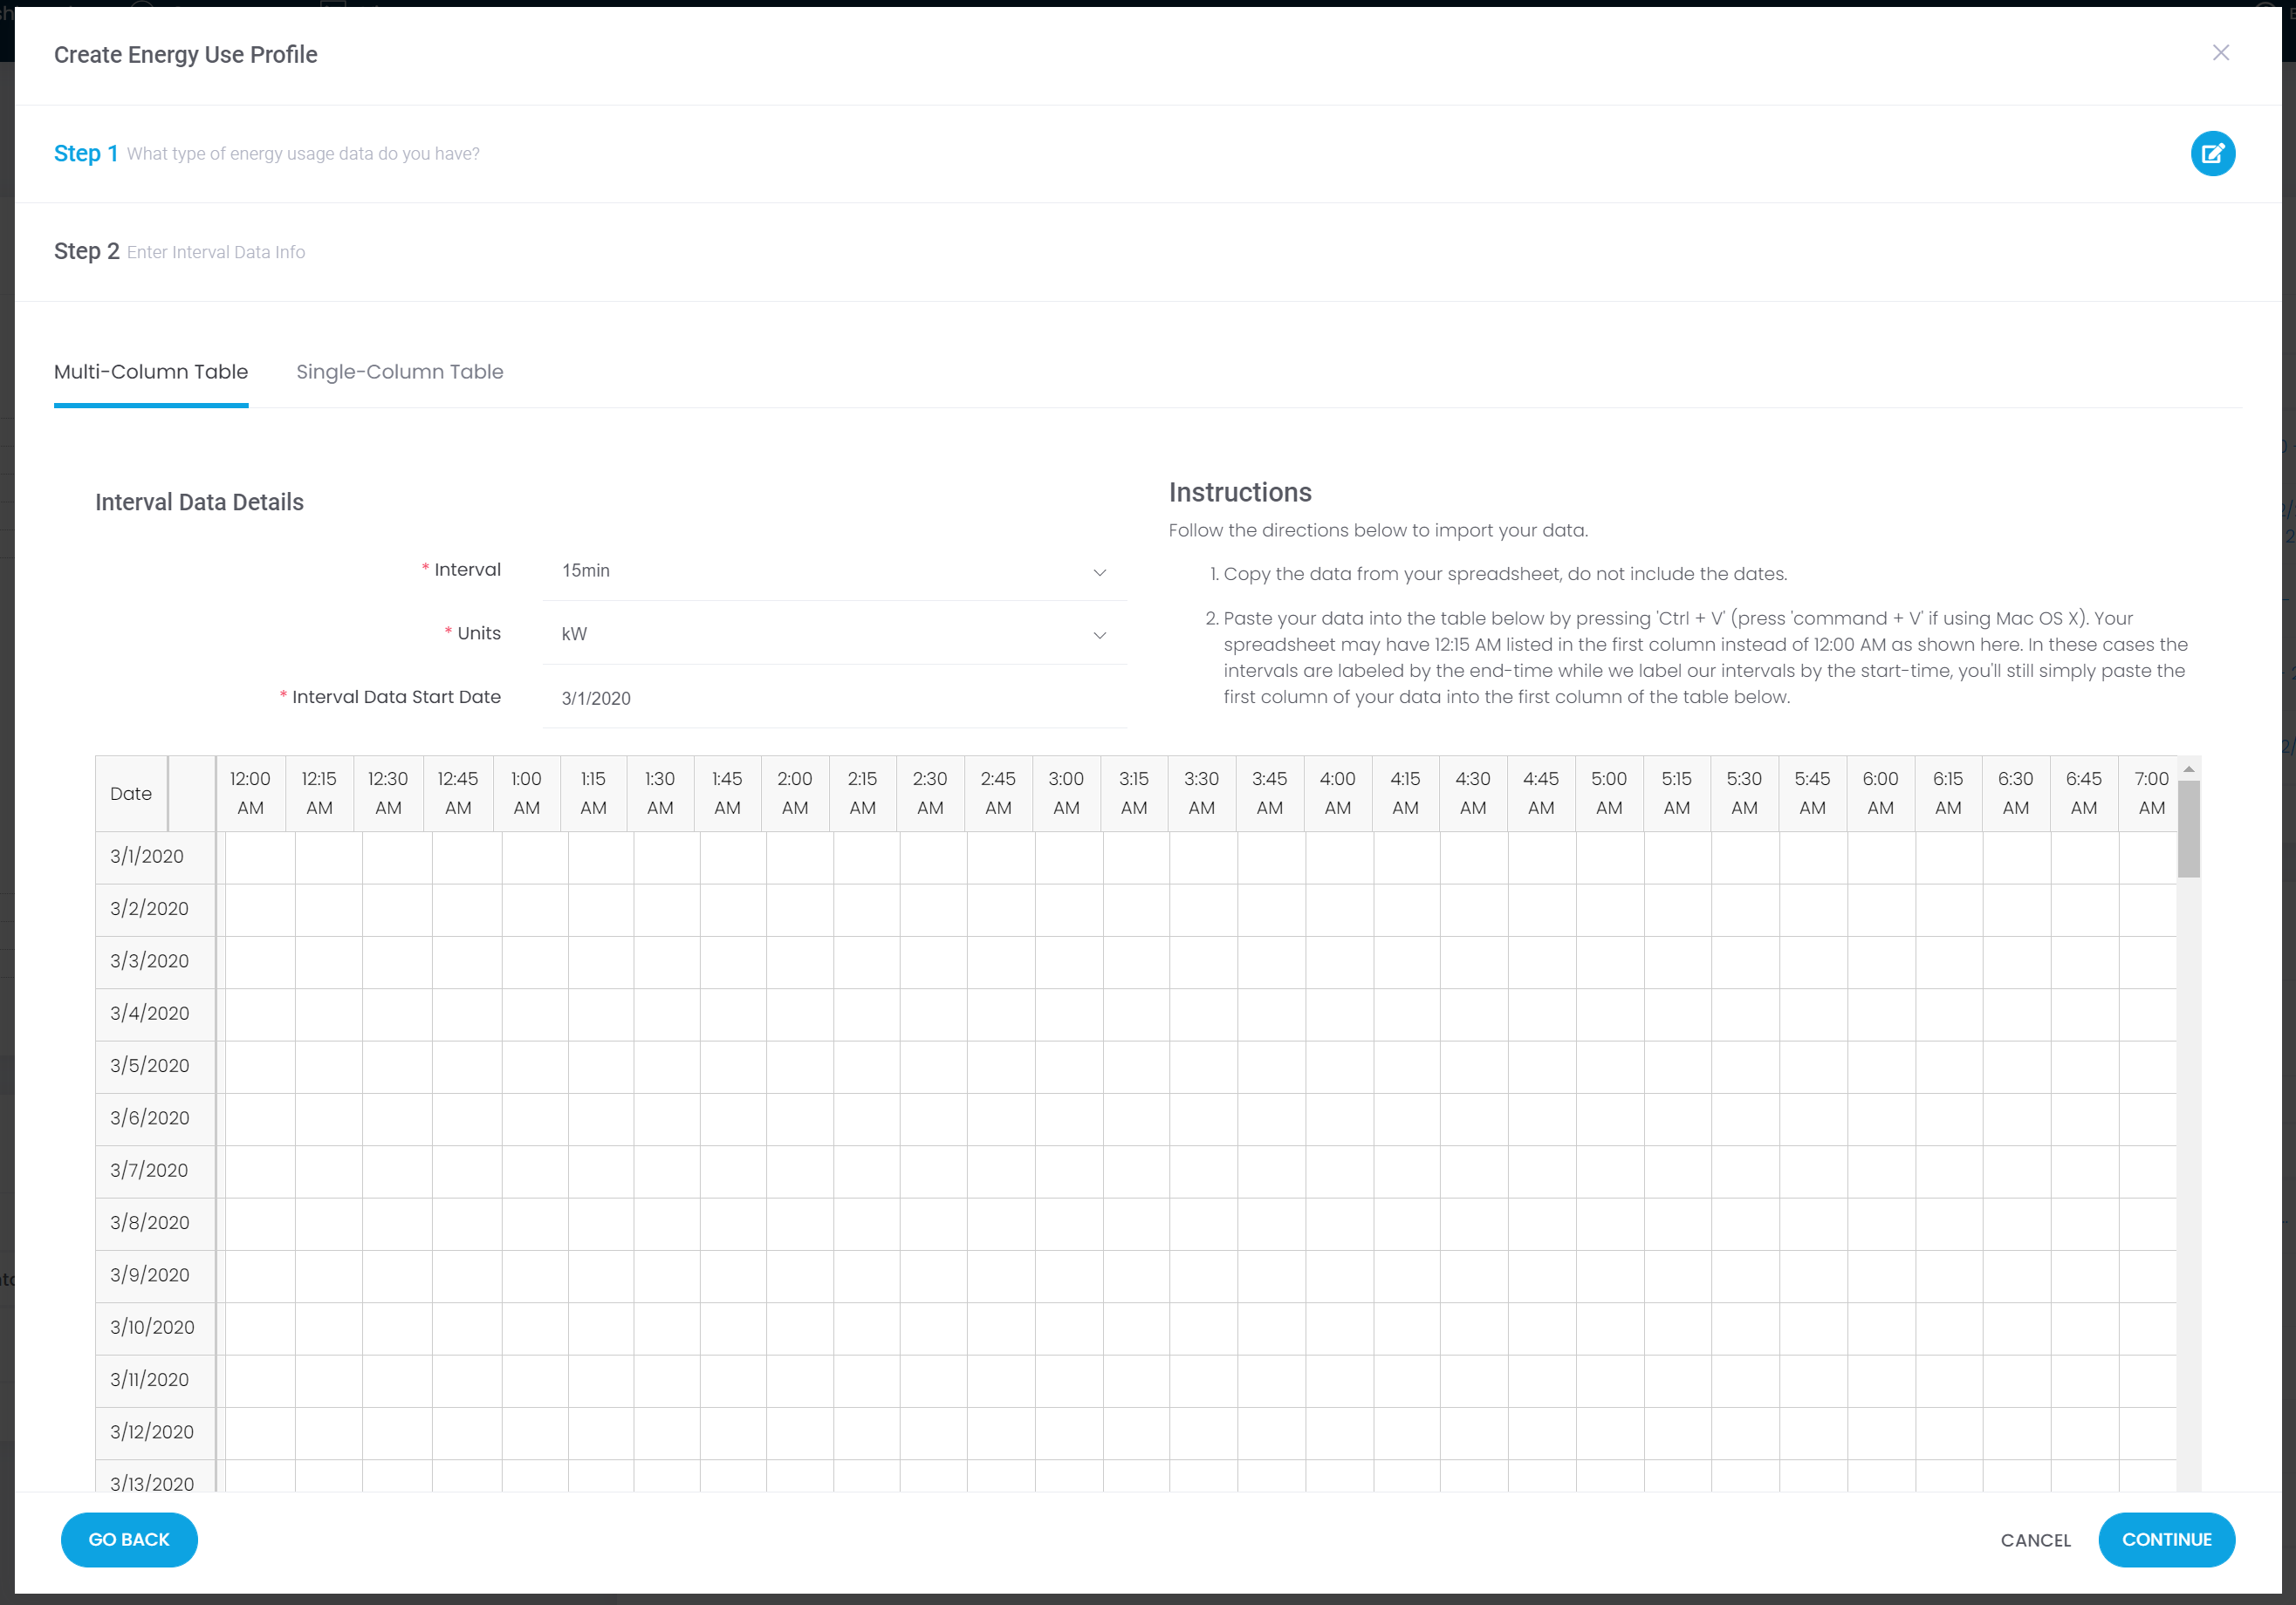Screen dimensions: 2296x1605
Task: Click the 6:00 AM column header
Action: (1880, 794)
